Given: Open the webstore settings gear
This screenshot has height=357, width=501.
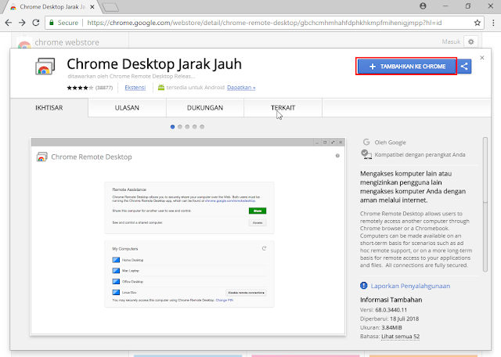Looking at the screenshot, I should pyautogui.click(x=471, y=41).
